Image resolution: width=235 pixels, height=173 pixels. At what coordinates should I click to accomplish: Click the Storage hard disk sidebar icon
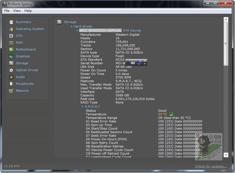pos(11,63)
